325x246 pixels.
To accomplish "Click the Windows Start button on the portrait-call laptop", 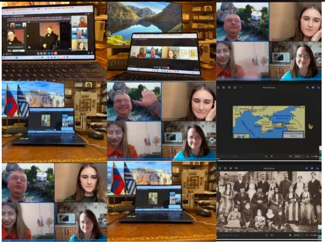I will click(x=16, y=57).
